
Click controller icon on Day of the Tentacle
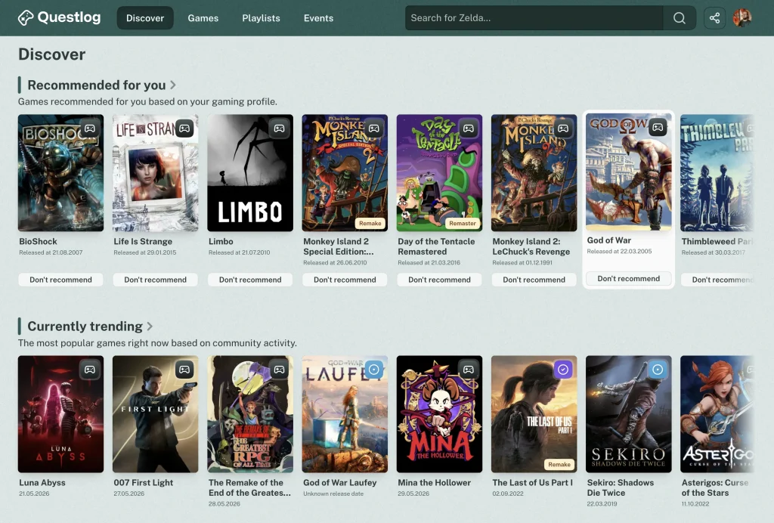[469, 128]
